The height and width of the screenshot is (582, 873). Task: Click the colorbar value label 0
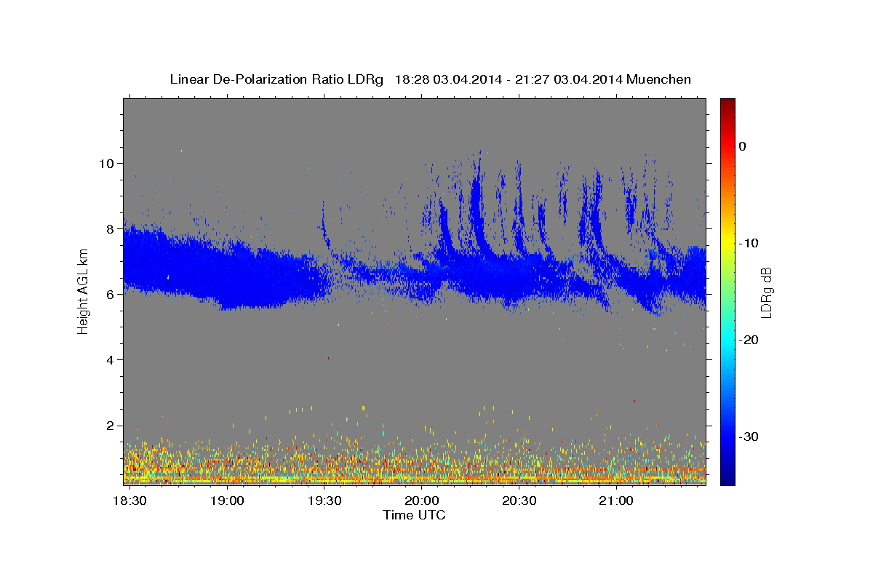point(743,146)
